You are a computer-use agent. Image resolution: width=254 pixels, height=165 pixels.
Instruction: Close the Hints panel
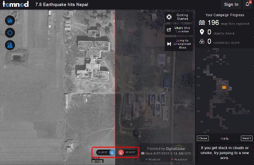tap(203, 138)
